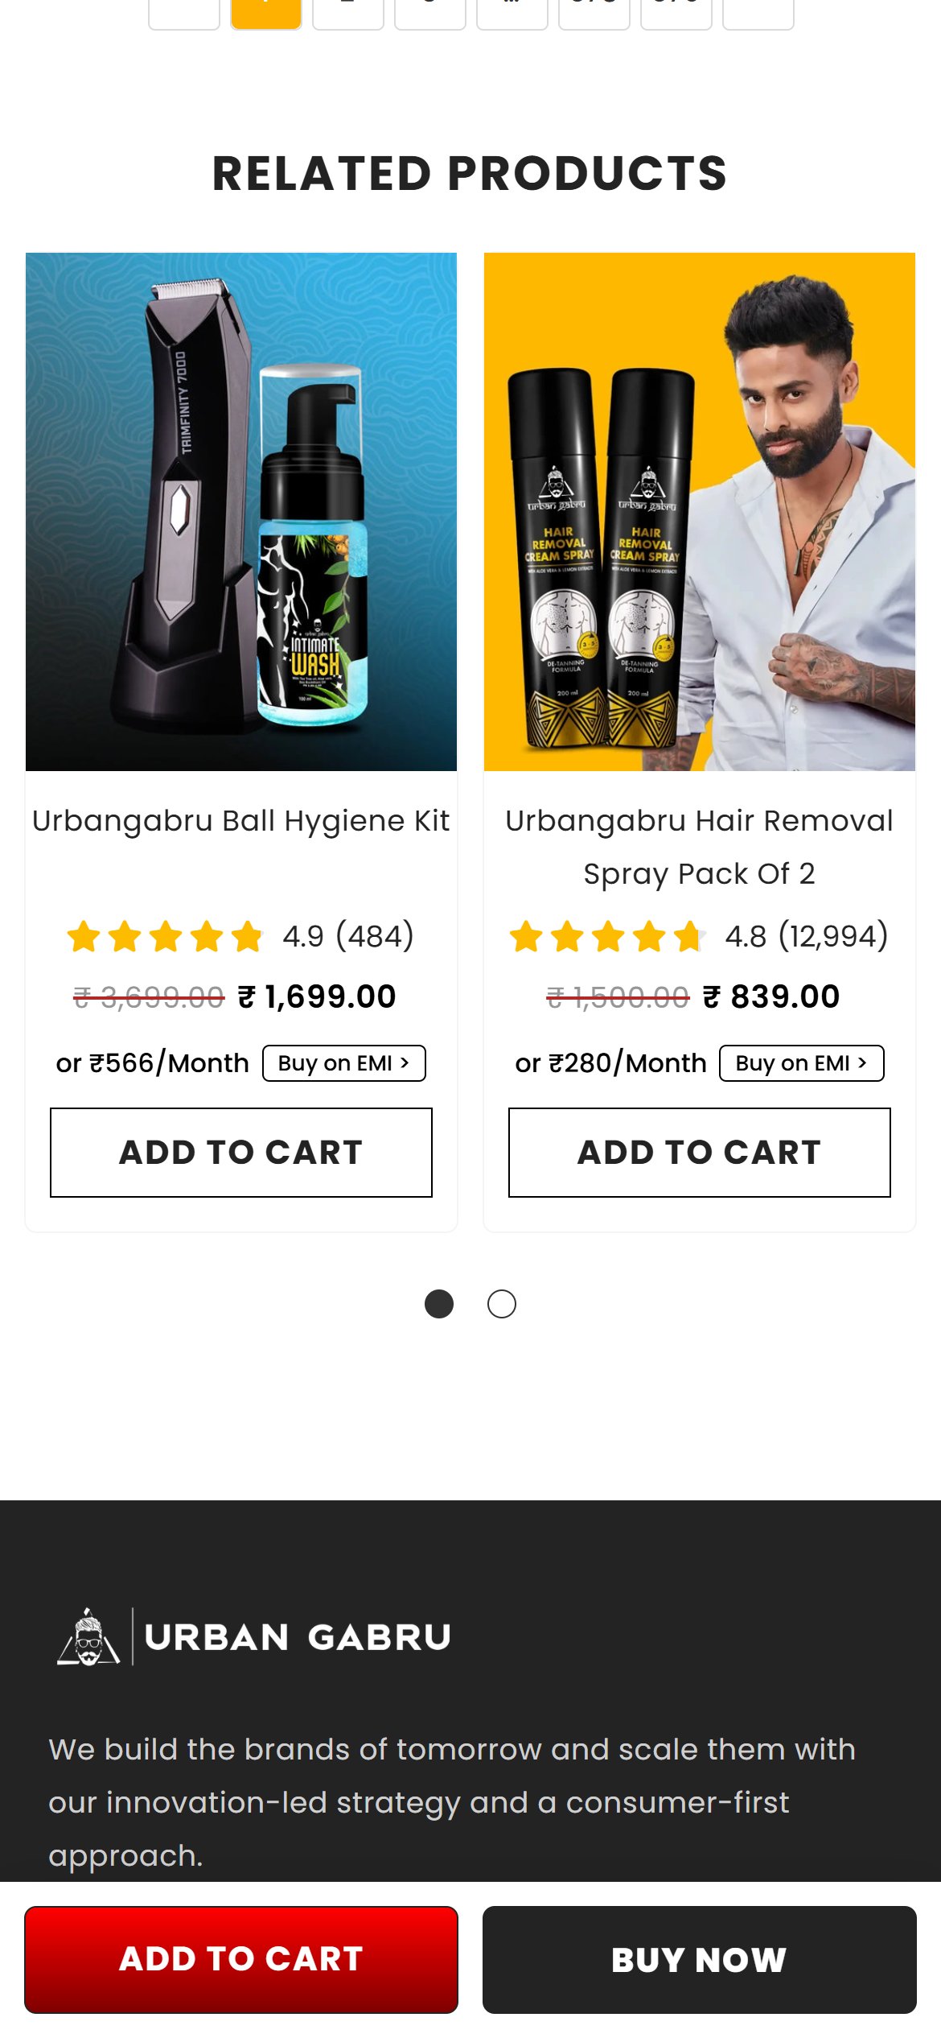
Task: Click the URBAN GABRU footer wordmark
Action: point(298,1638)
